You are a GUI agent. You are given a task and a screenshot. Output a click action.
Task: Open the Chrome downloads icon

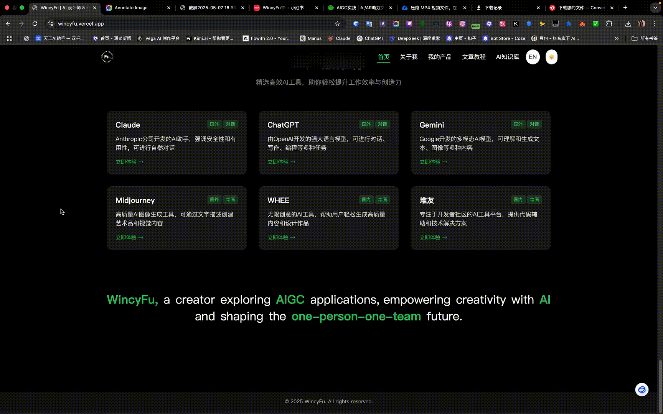[628, 24]
